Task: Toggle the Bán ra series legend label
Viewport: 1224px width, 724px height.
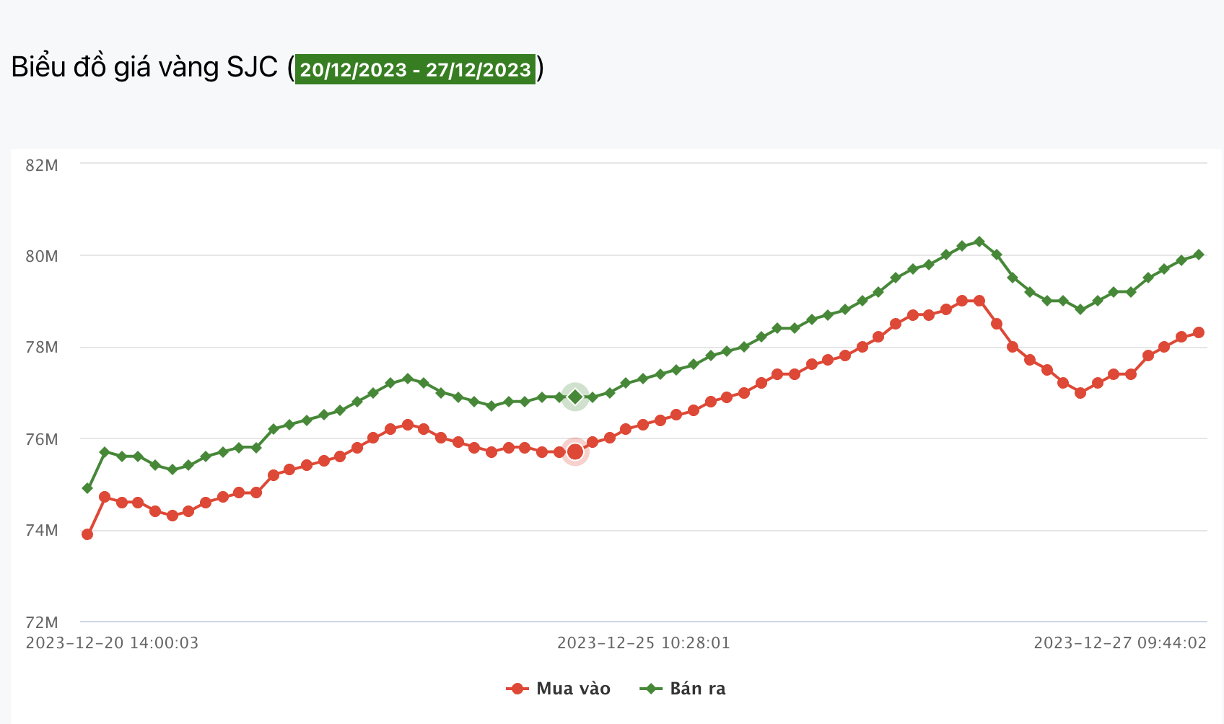Action: 697,689
